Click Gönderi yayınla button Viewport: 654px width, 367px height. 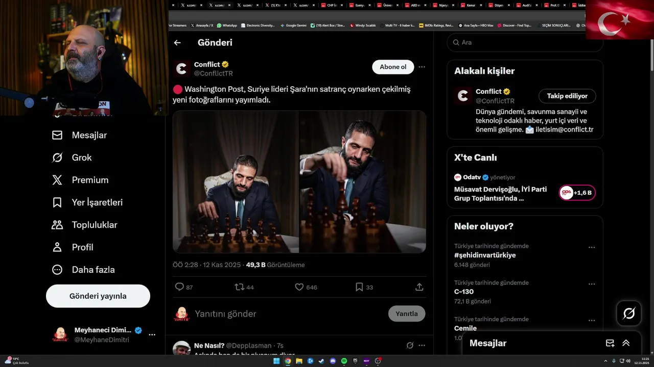[x=98, y=296]
